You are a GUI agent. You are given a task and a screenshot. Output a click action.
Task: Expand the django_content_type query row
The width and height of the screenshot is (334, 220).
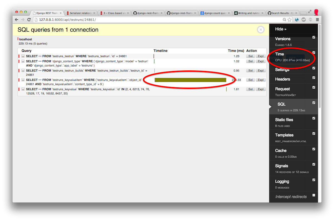tap(23, 61)
